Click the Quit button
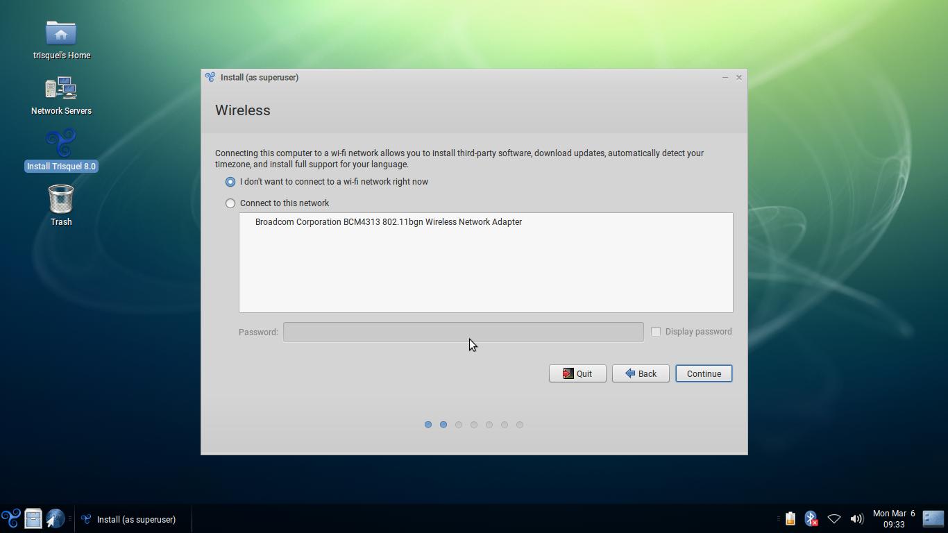 (577, 373)
